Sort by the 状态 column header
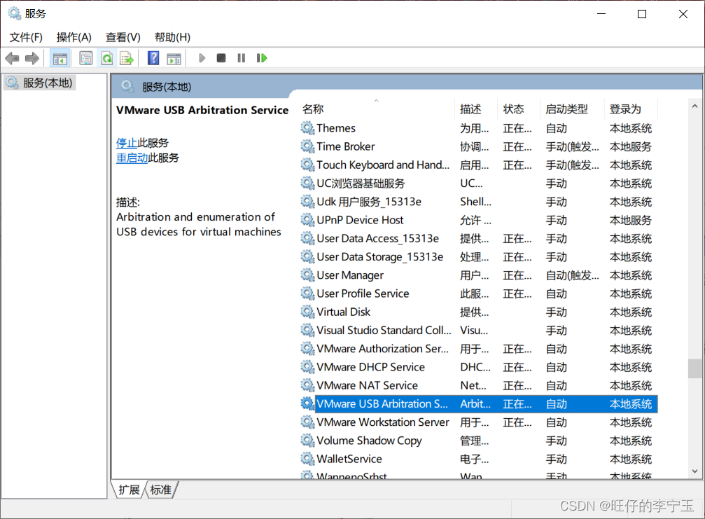The image size is (705, 519). tap(519, 109)
